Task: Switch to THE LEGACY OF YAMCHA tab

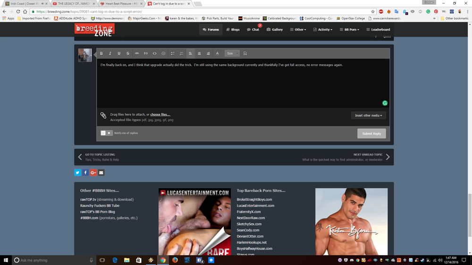Action: click(x=74, y=4)
